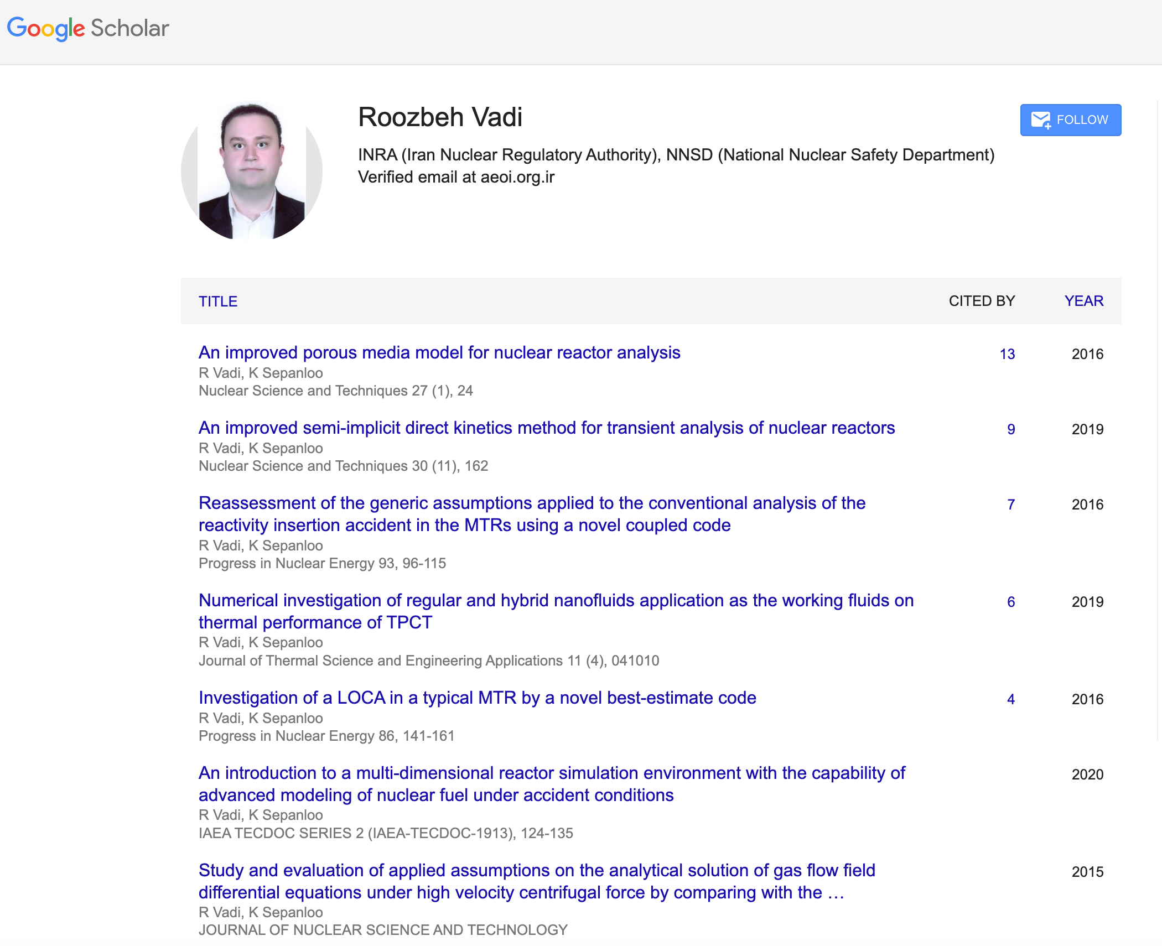The image size is (1162, 946).
Task: Open the improved porous media model article
Action: (440, 353)
